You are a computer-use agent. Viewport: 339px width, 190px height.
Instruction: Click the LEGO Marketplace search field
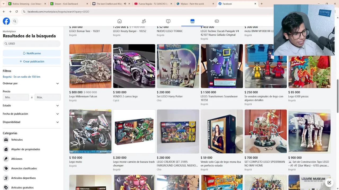tap(32, 44)
